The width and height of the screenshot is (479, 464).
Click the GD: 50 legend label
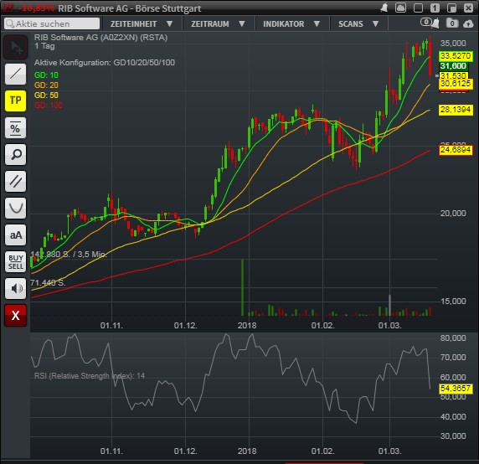tap(46, 95)
